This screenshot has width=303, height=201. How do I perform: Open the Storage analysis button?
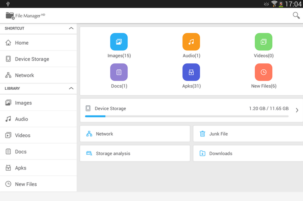135,154
